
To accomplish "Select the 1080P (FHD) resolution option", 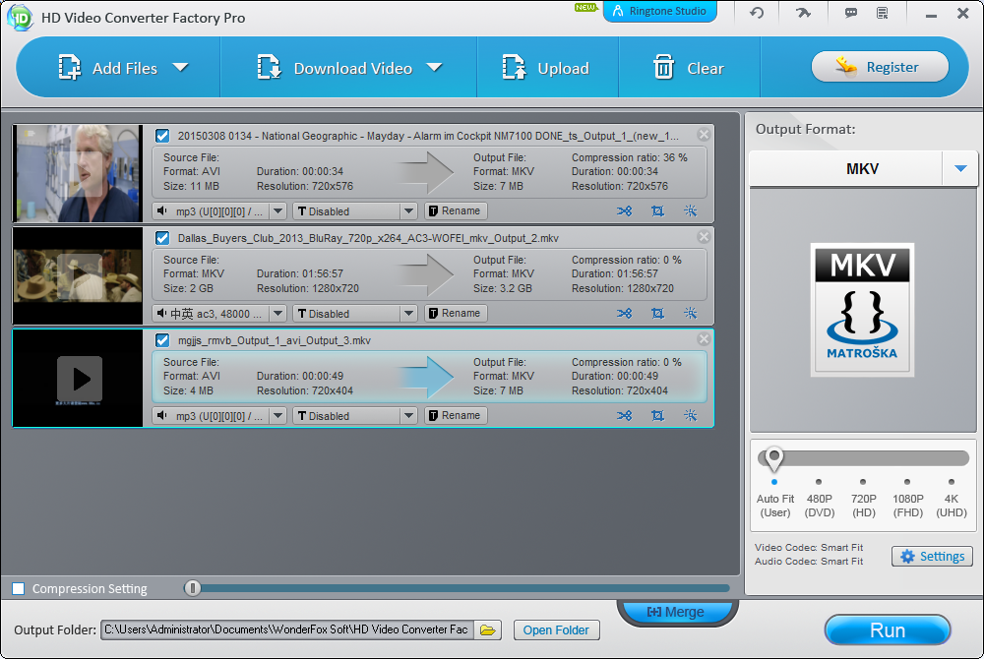I will point(907,499).
